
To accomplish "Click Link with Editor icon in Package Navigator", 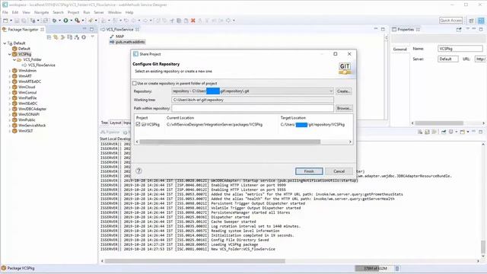I will [56, 37].
